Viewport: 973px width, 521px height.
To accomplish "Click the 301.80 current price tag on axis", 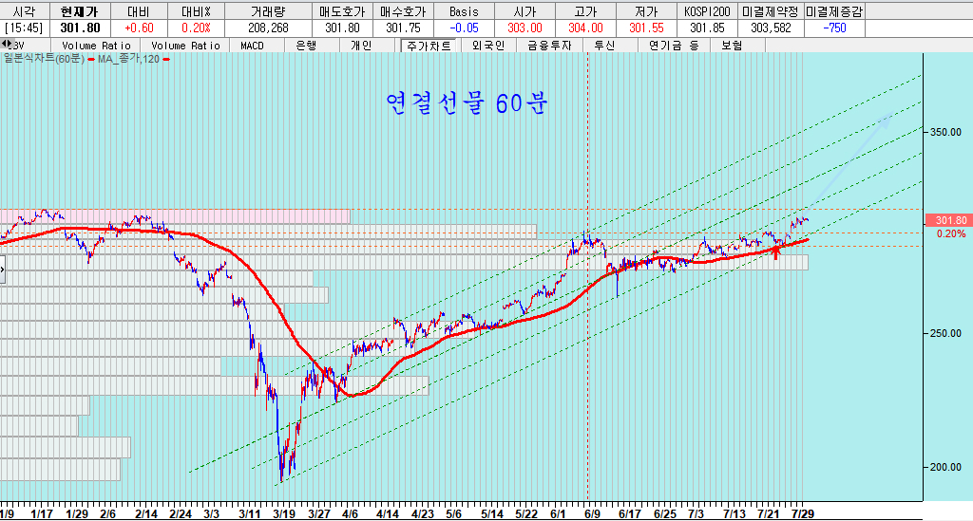I will (949, 220).
